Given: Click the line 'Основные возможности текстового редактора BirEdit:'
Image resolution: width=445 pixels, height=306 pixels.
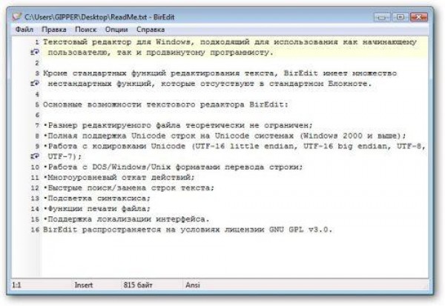Looking at the screenshot, I should click(x=165, y=104).
